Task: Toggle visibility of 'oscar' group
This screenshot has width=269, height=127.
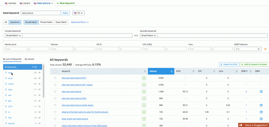Action: coord(39,78)
